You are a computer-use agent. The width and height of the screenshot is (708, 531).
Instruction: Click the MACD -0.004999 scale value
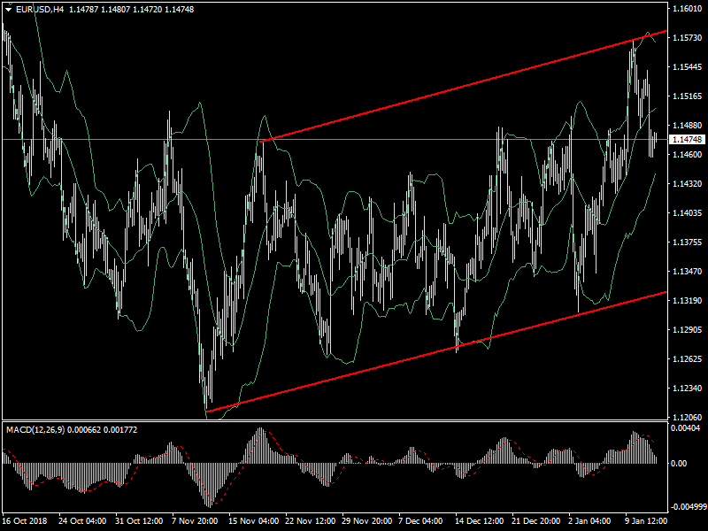[687, 507]
